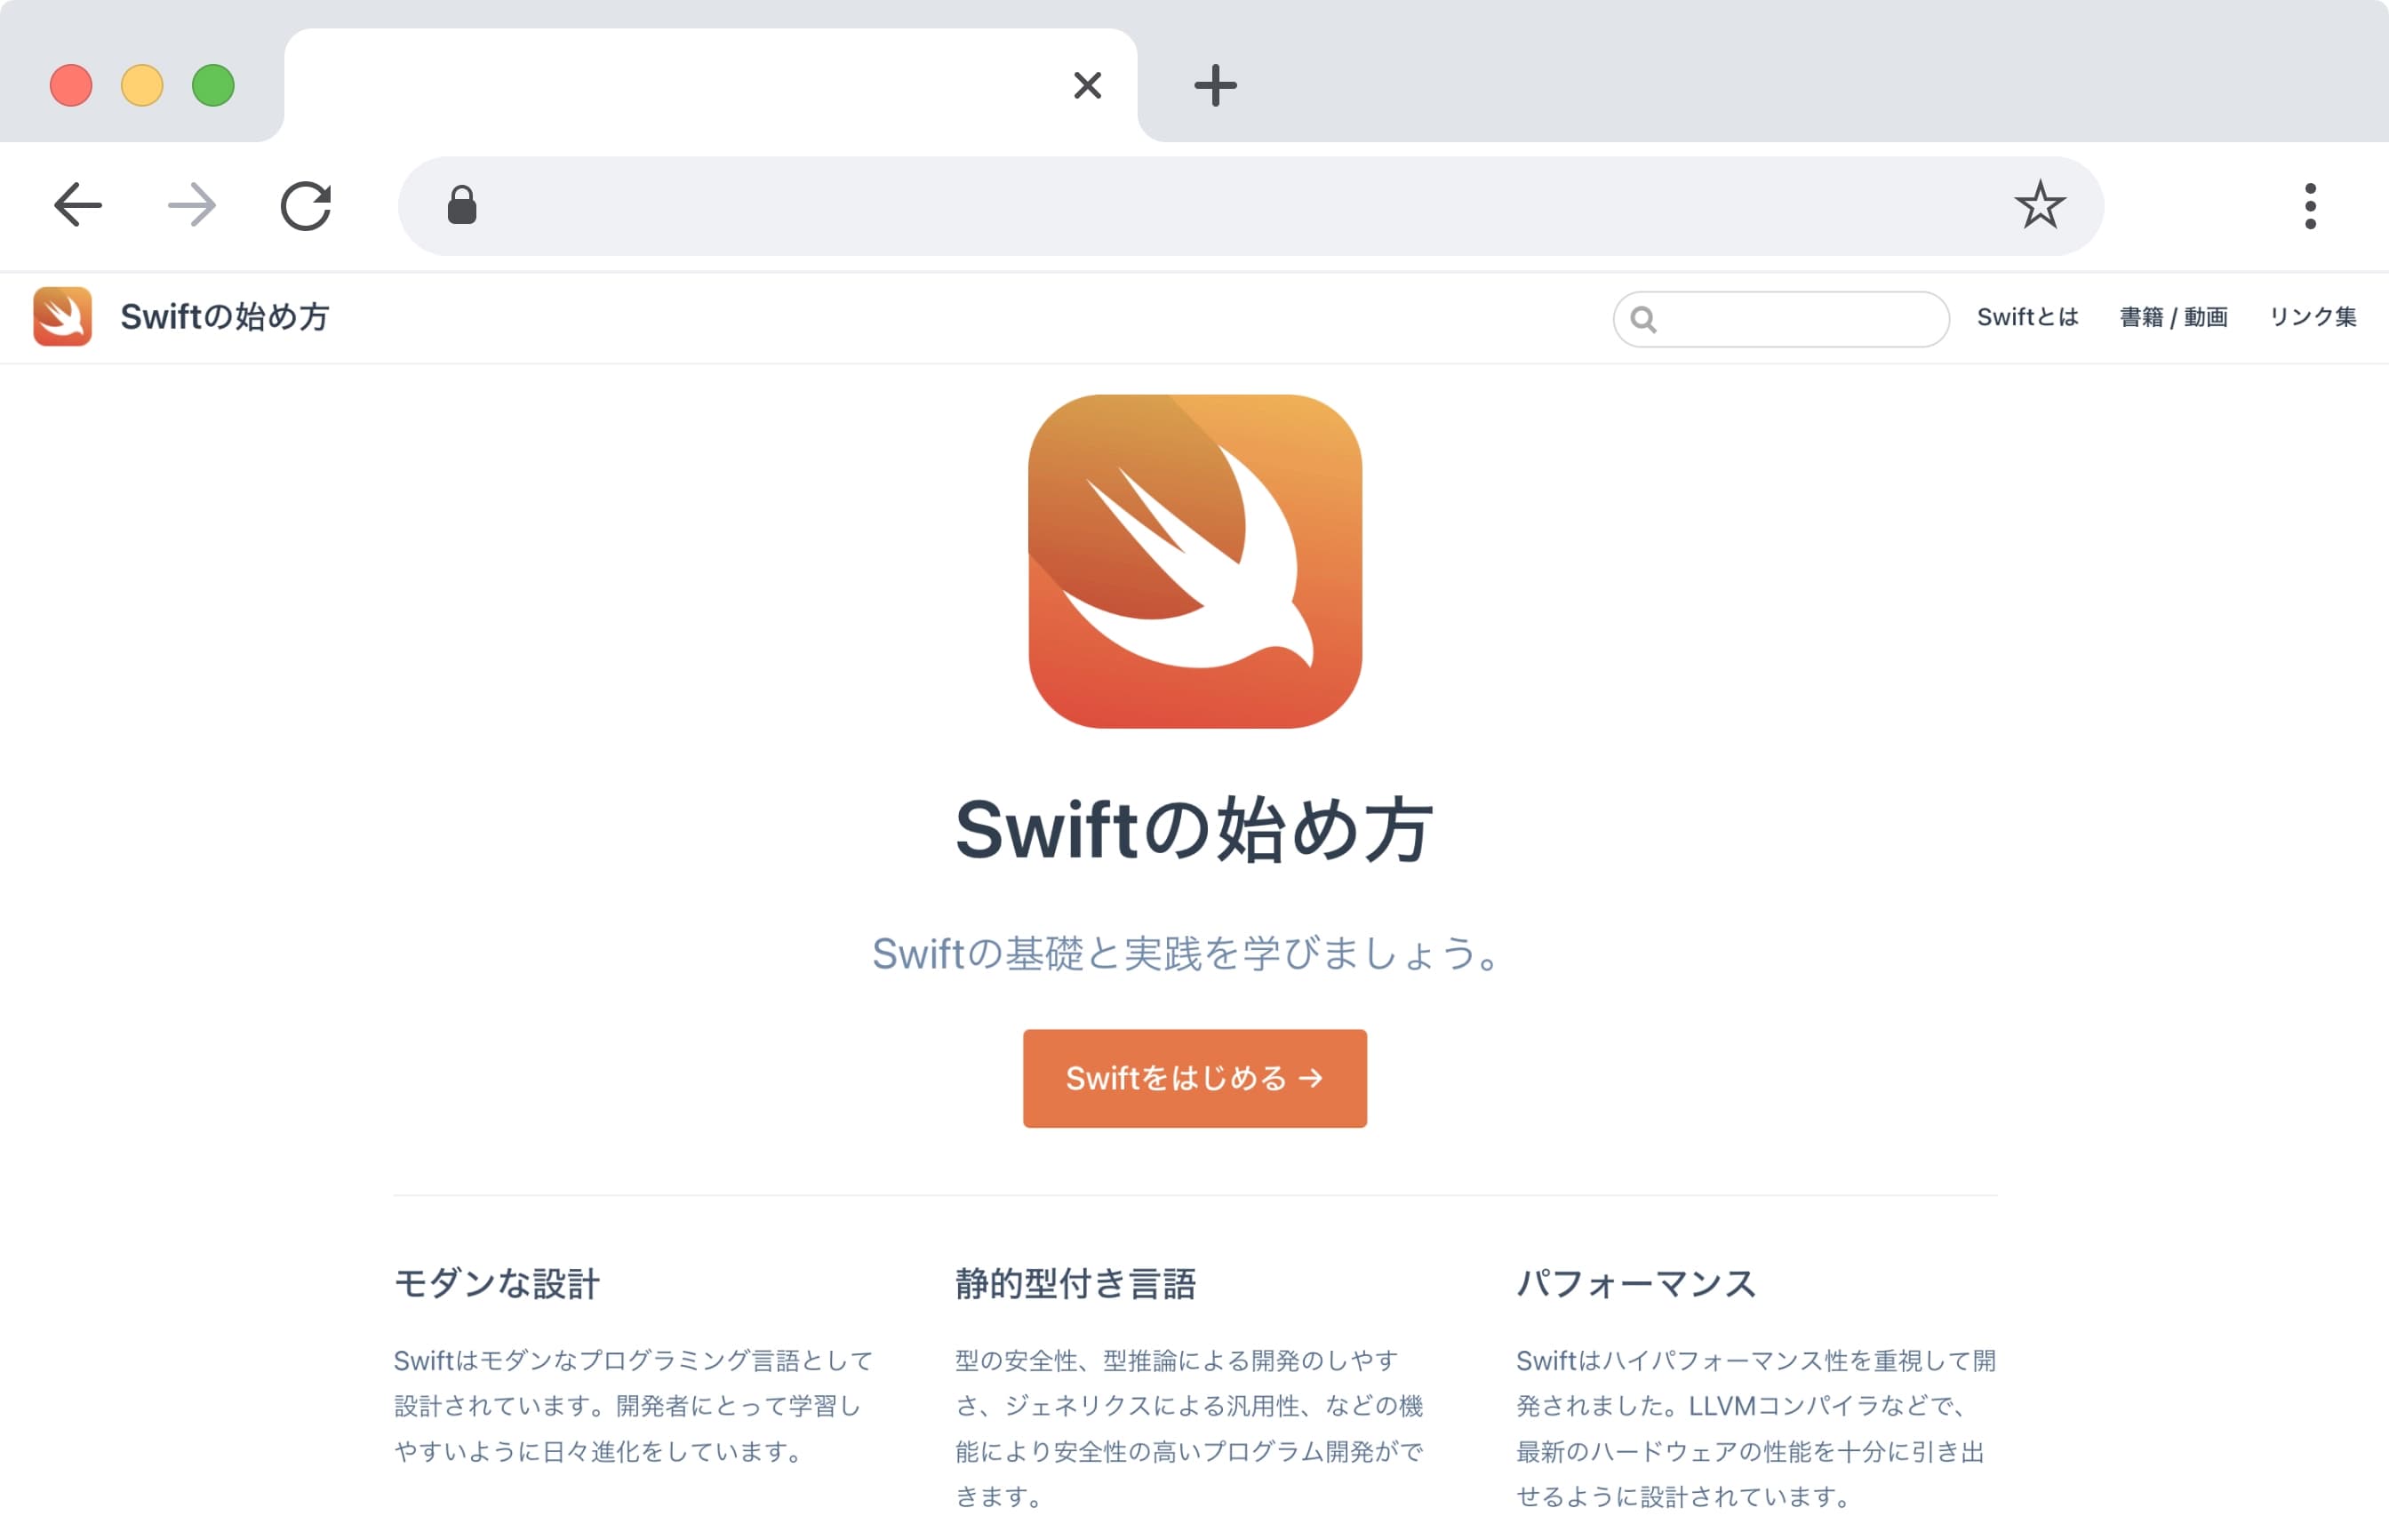This screenshot has width=2389, height=1540.
Task: Click the paragraph starting Swiftはモダンなプログラミング言語
Action: click(634, 1406)
